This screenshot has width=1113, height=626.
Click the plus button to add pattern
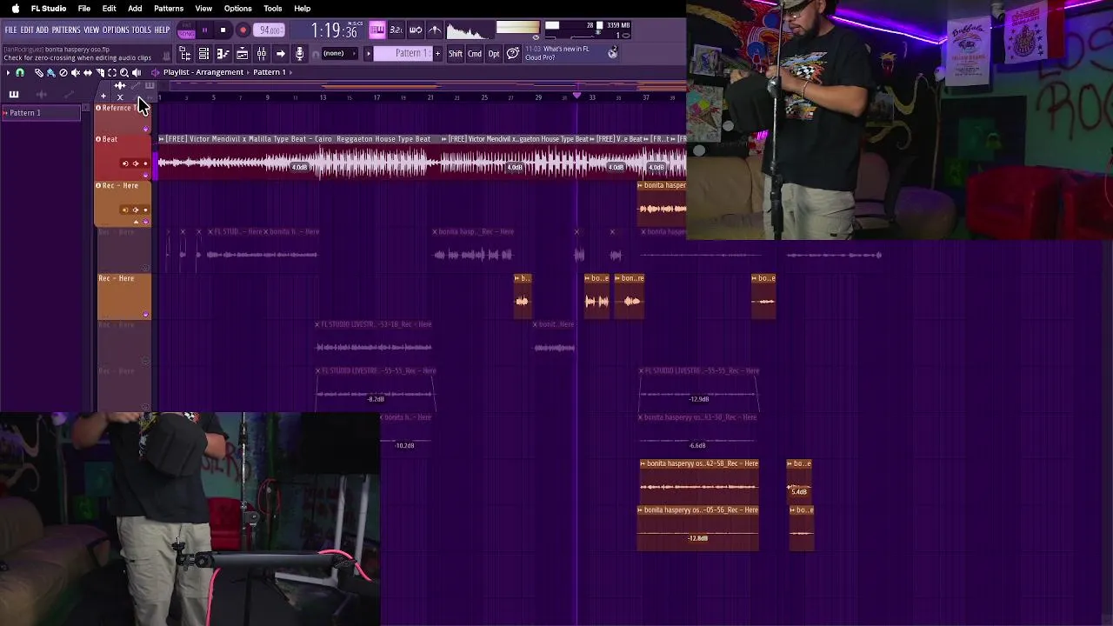(x=437, y=54)
